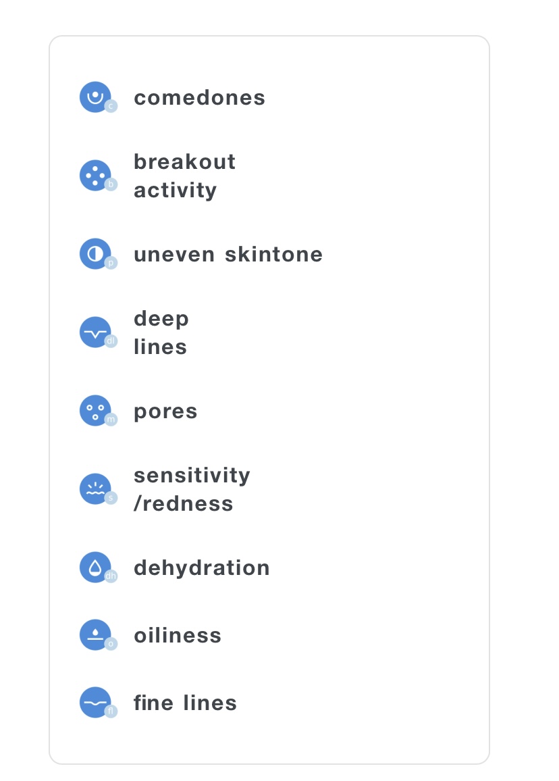Select the breakout activity dots icon
This screenshot has width=559, height=781.
(x=95, y=175)
